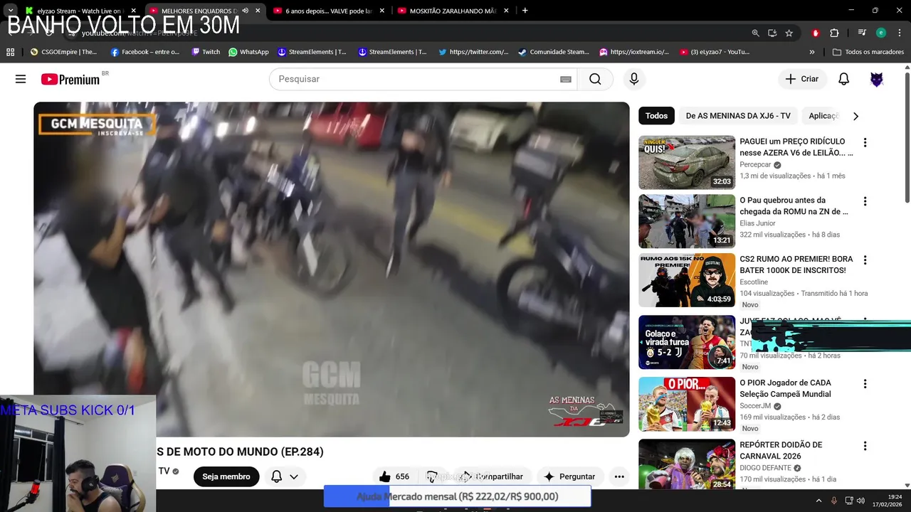911x512 pixels.
Task: Open the Percepcar channel name
Action: coord(755,164)
